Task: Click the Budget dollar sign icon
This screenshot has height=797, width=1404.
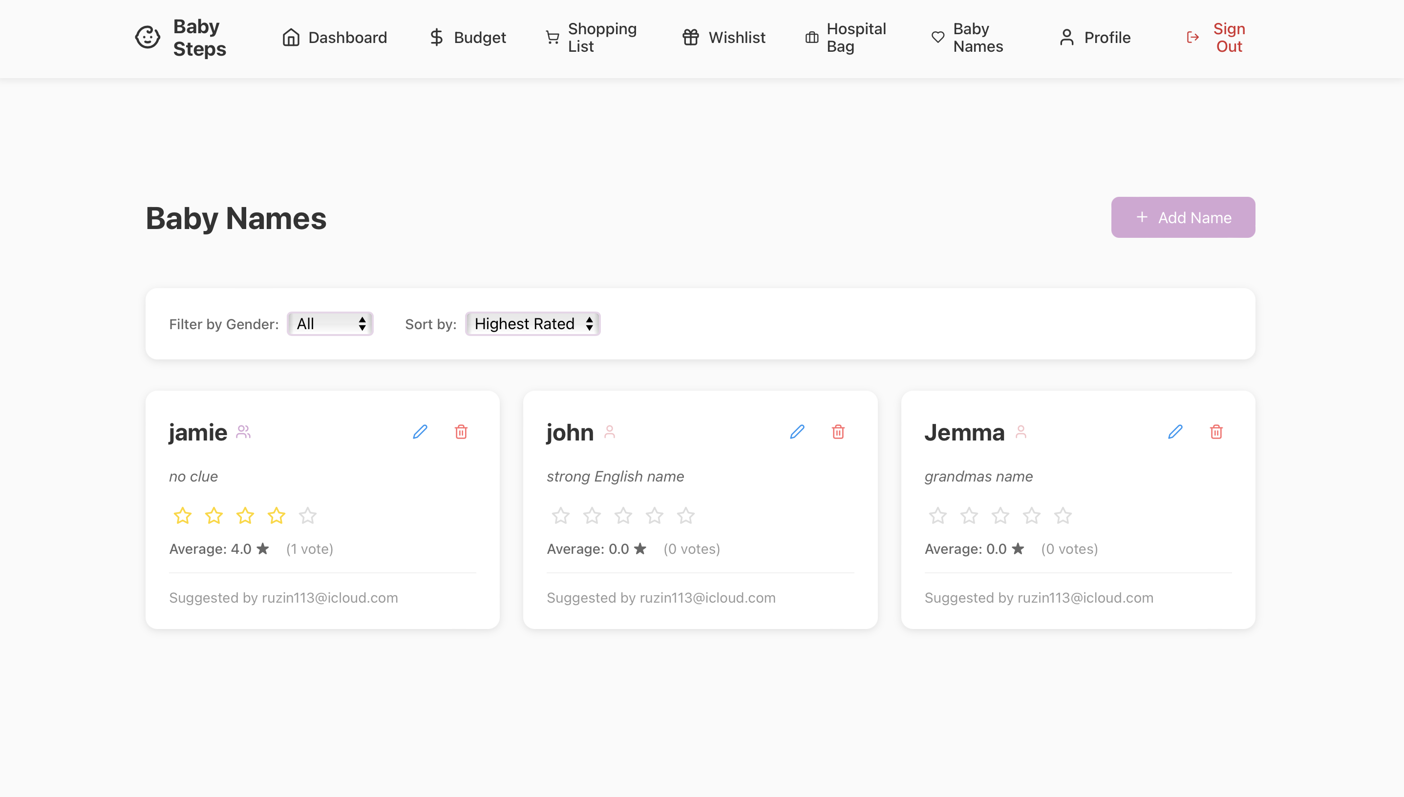Action: (436, 37)
